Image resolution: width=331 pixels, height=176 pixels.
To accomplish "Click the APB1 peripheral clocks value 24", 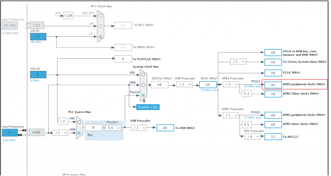I will [x=273, y=85].
